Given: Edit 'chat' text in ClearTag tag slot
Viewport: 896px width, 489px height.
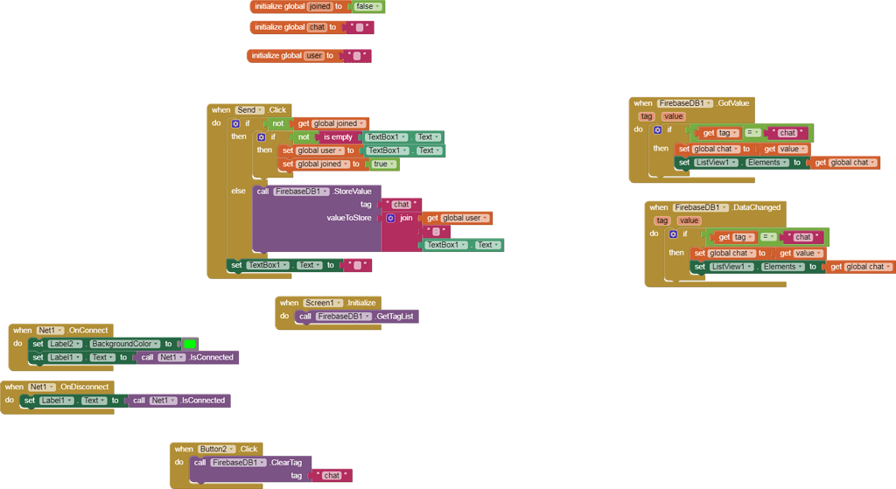Looking at the screenshot, I should pyautogui.click(x=332, y=476).
